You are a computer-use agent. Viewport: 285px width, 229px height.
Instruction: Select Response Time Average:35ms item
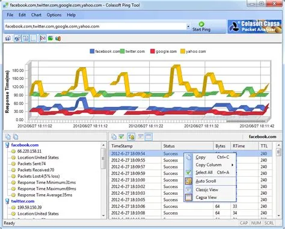coord(45,195)
